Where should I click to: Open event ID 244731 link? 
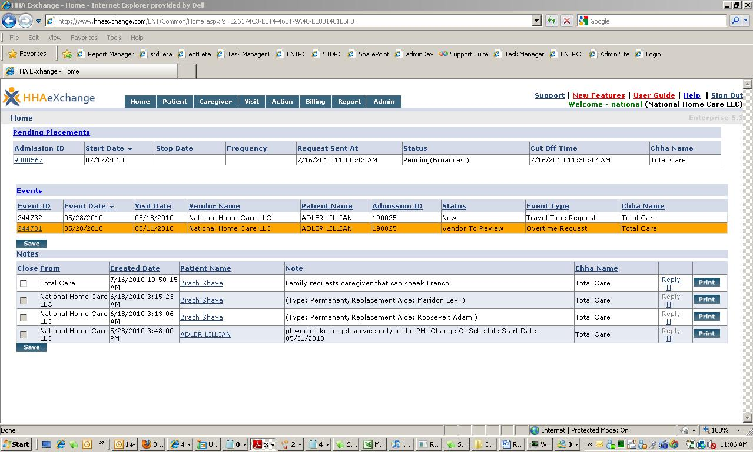(x=29, y=228)
